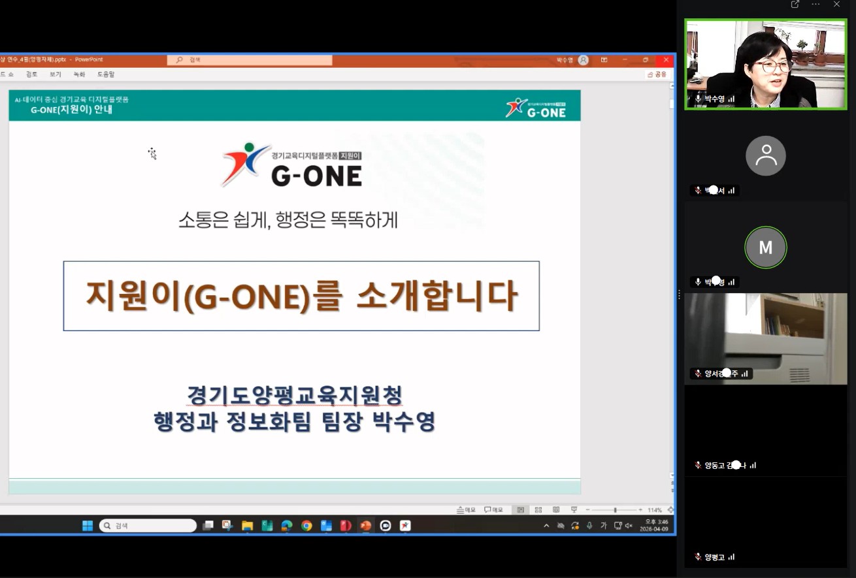This screenshot has height=578, width=856.
Task: Open PowerPoint from the taskbar
Action: [366, 526]
